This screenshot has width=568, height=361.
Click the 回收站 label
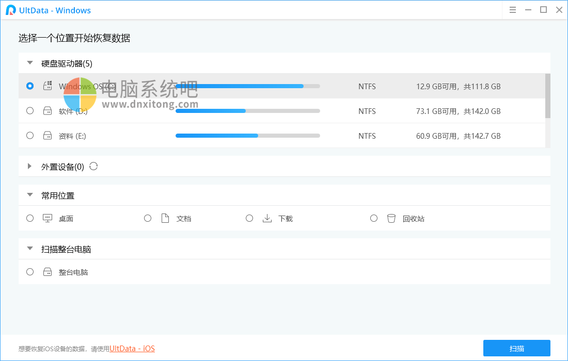413,219
